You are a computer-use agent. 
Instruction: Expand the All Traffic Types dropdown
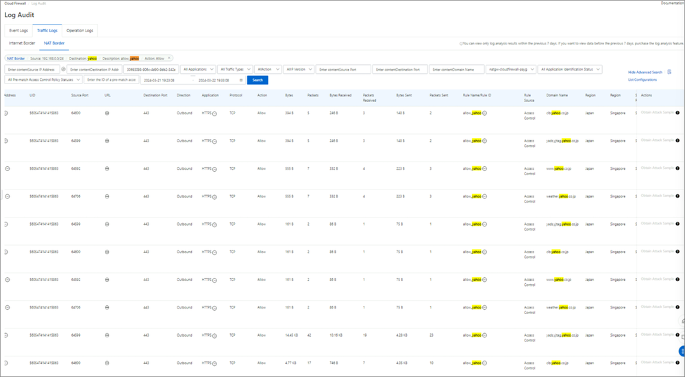[x=235, y=69]
